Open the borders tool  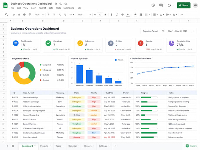(x=141, y=14)
